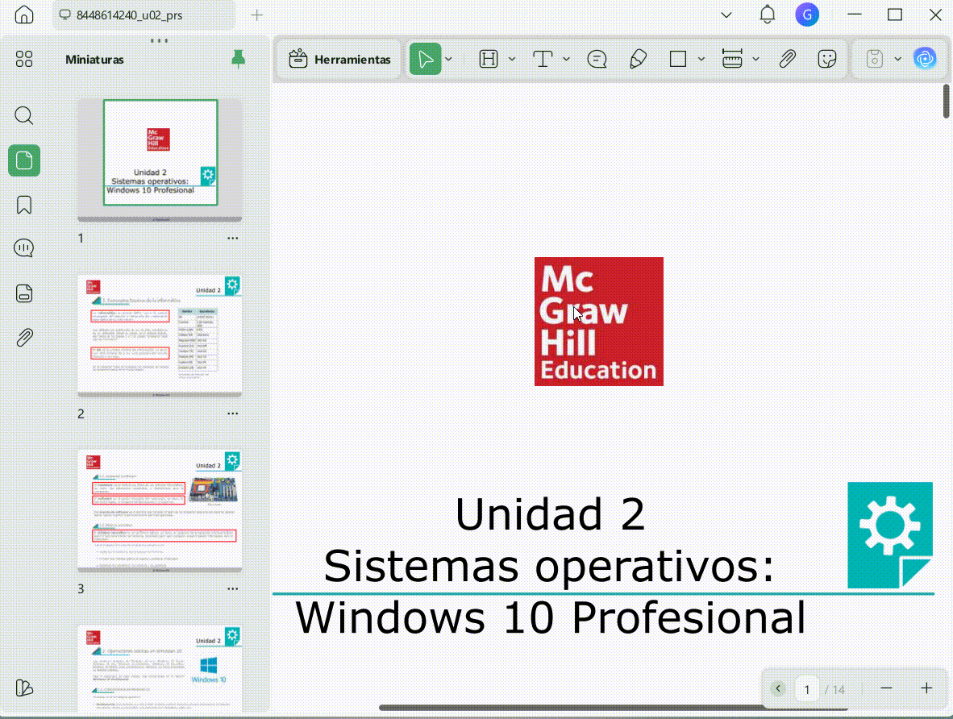Open the AI assistant icon
The image size is (953, 719).
point(925,59)
